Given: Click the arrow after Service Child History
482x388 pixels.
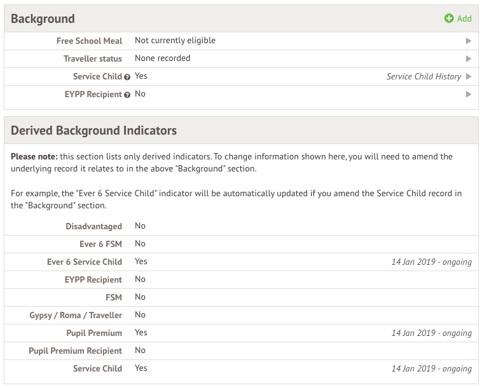Looking at the screenshot, I should (469, 76).
